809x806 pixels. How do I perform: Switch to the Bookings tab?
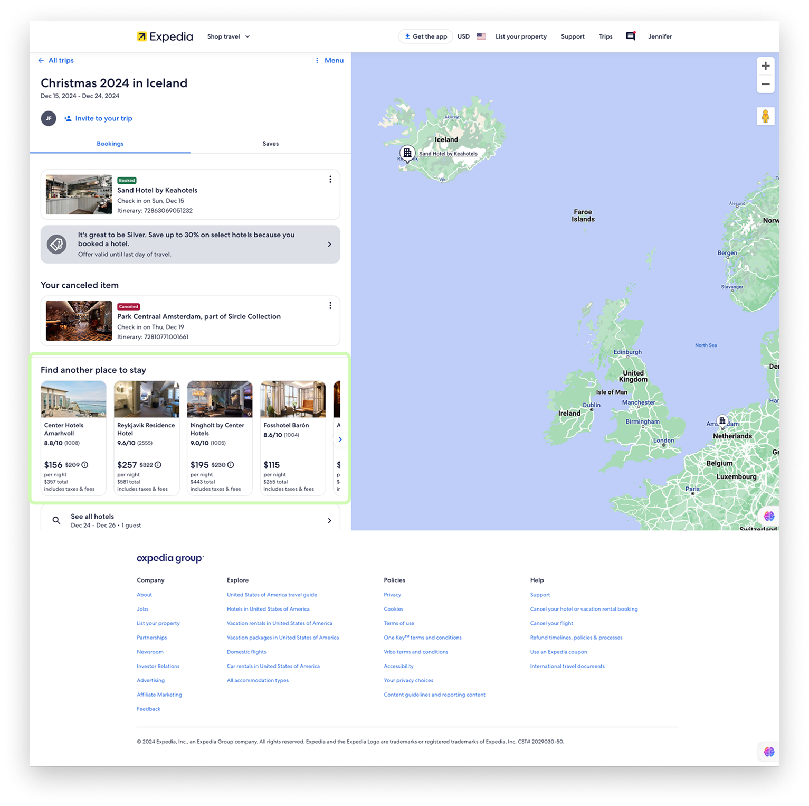click(x=110, y=144)
